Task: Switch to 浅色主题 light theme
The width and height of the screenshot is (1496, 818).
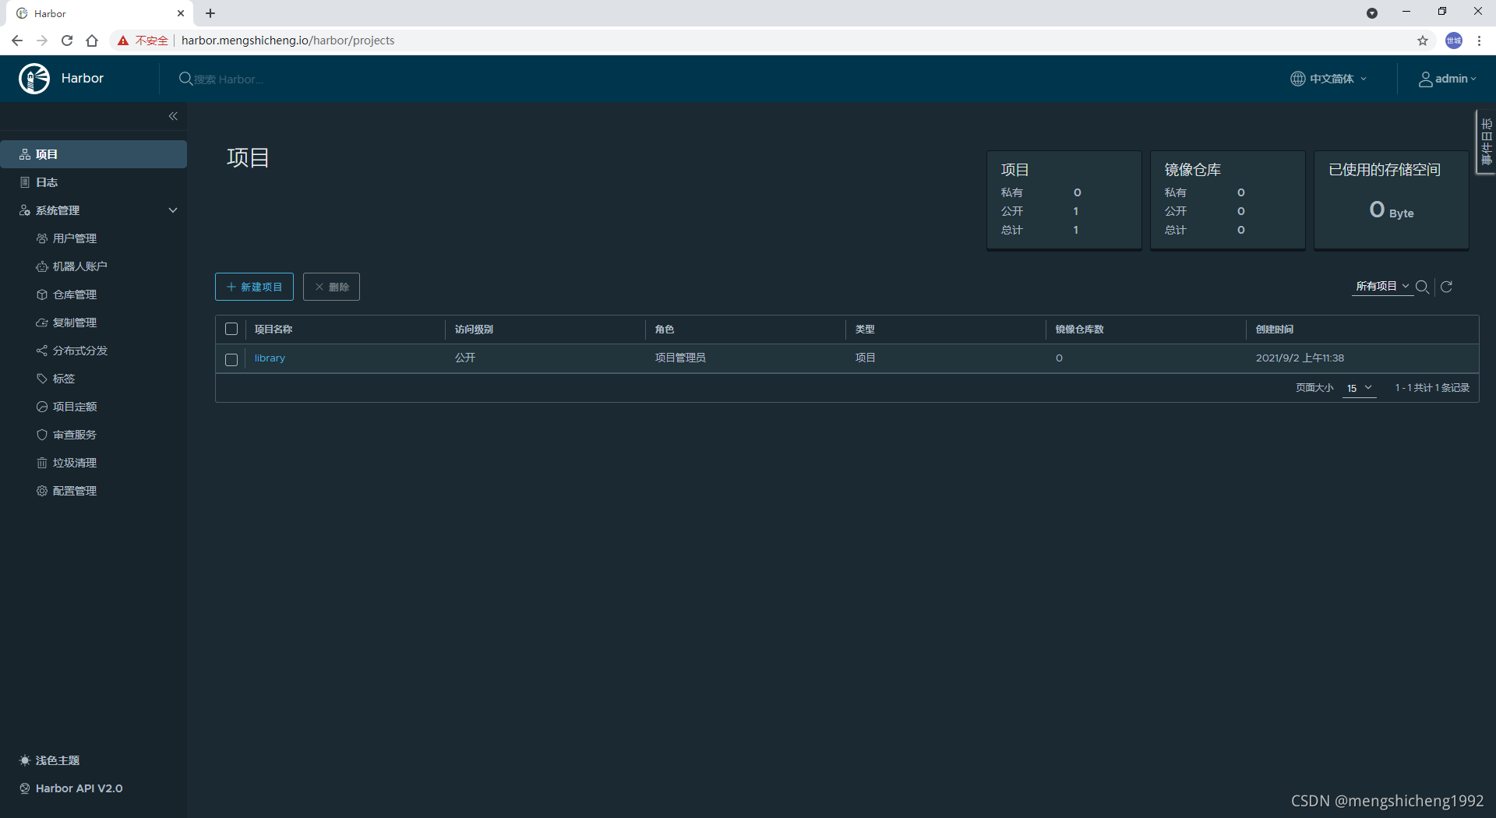Action: click(50, 760)
